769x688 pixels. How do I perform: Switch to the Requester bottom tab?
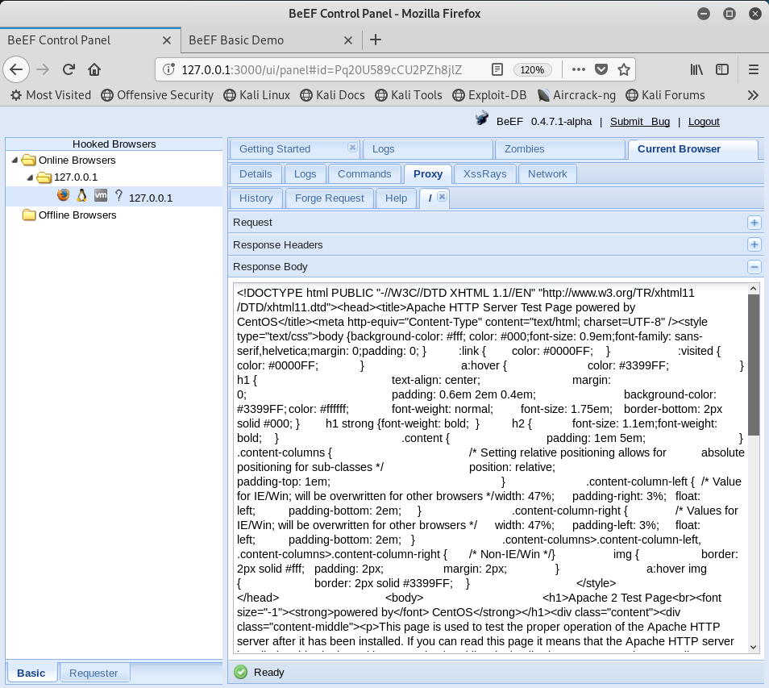coord(94,673)
